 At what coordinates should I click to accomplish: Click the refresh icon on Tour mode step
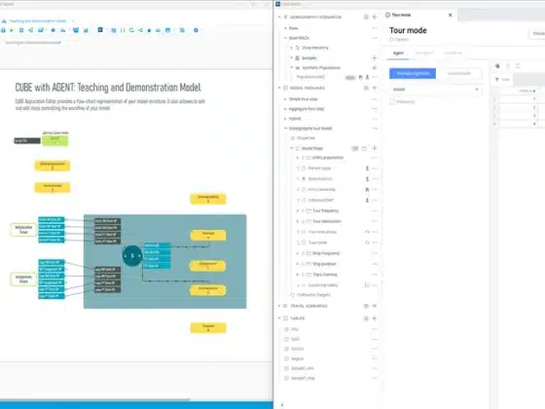point(367,242)
